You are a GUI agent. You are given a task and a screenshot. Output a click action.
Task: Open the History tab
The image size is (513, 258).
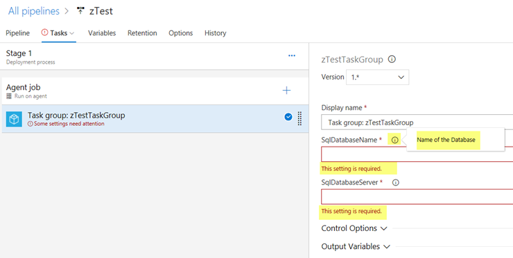[x=216, y=33]
